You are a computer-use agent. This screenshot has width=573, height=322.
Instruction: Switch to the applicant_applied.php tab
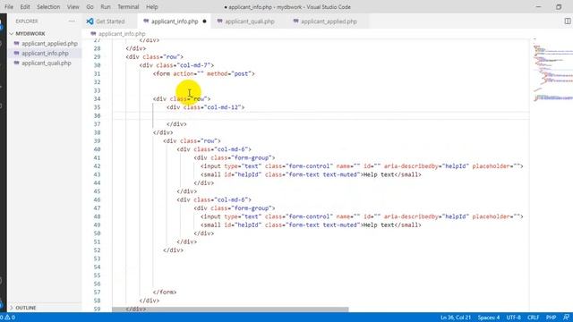(329, 21)
